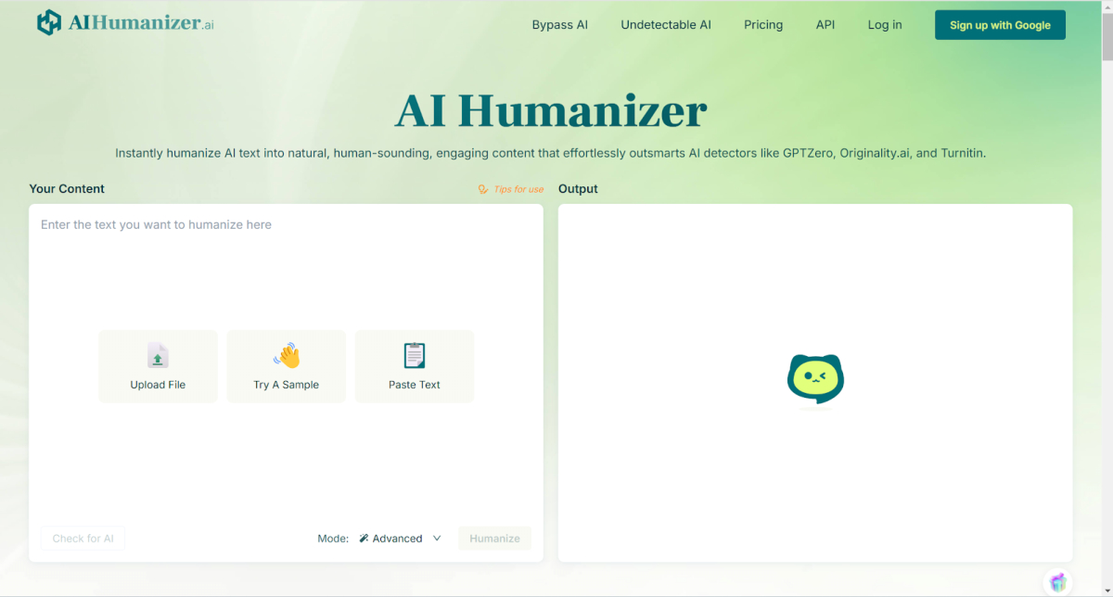Open the Advanced mode selector
The image size is (1113, 597).
tap(397, 539)
